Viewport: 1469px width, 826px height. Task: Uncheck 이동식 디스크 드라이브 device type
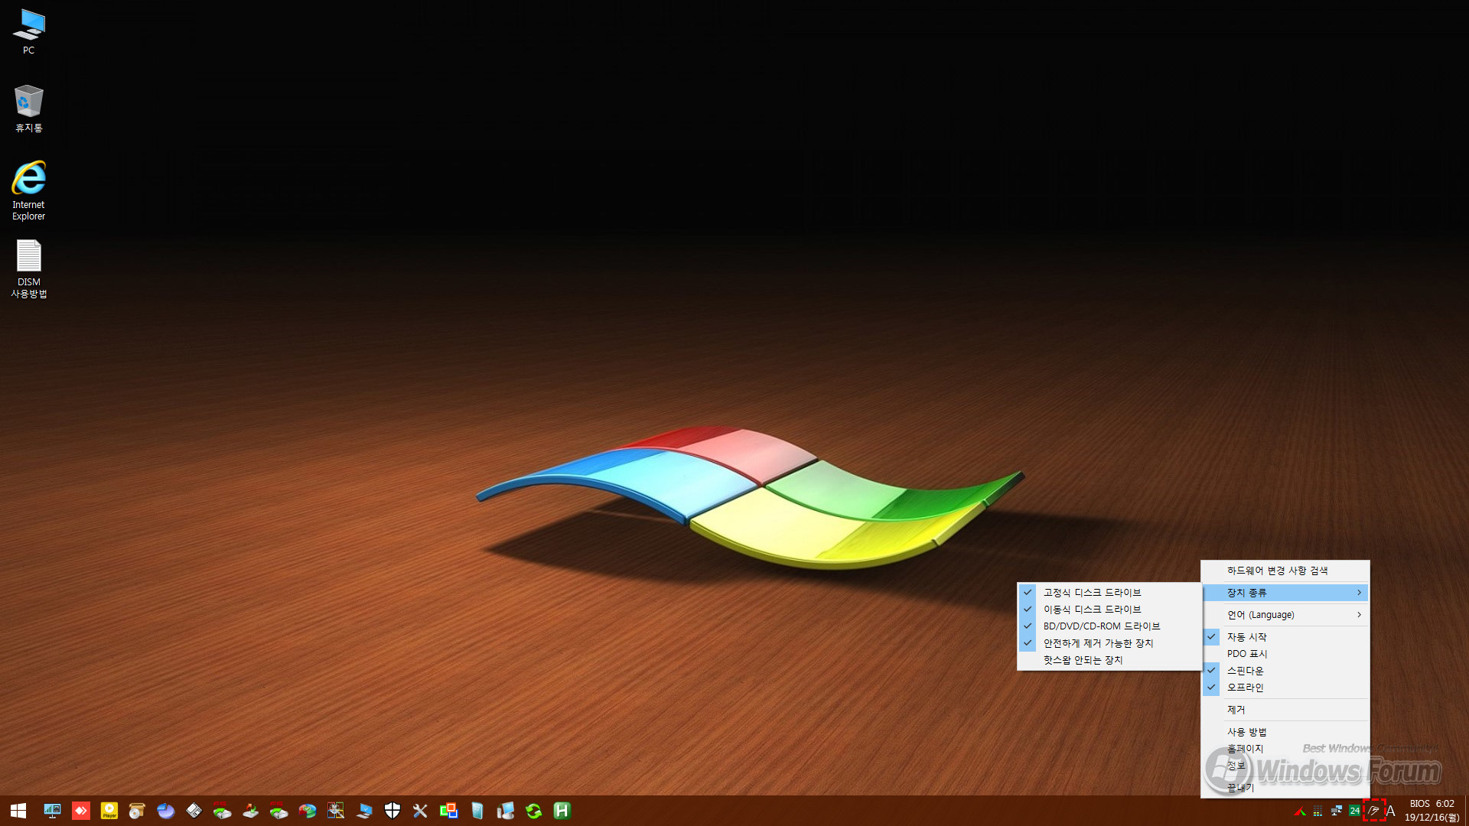tap(1109, 610)
